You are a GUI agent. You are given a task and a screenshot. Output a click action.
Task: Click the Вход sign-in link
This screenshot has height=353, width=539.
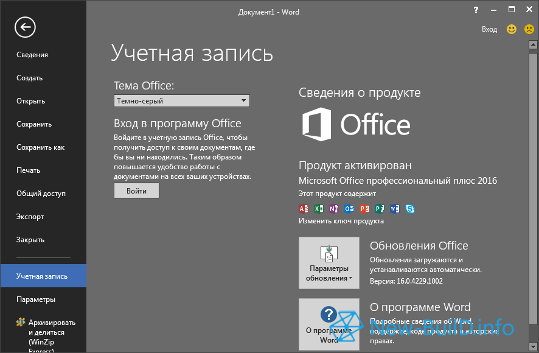coord(489,29)
